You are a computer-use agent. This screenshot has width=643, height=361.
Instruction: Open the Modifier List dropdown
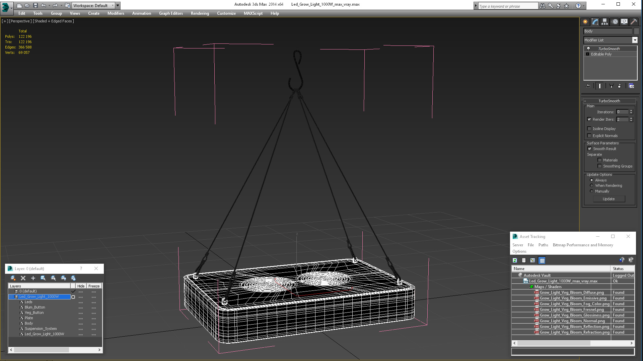tap(635, 40)
